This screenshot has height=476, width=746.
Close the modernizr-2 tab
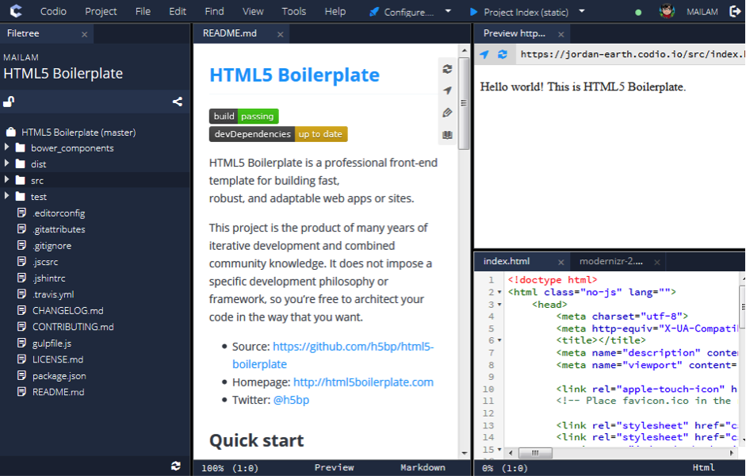pos(657,263)
